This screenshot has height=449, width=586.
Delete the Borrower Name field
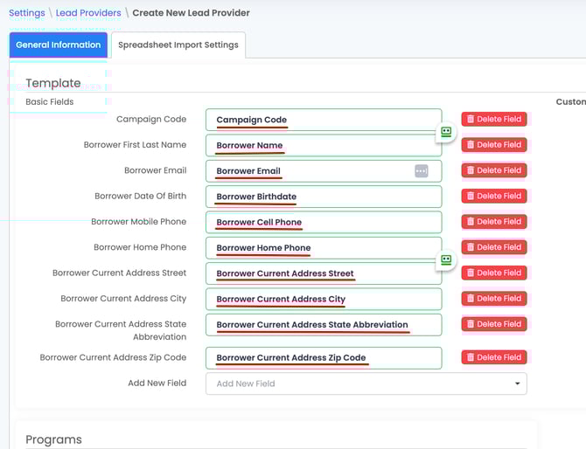pos(494,145)
